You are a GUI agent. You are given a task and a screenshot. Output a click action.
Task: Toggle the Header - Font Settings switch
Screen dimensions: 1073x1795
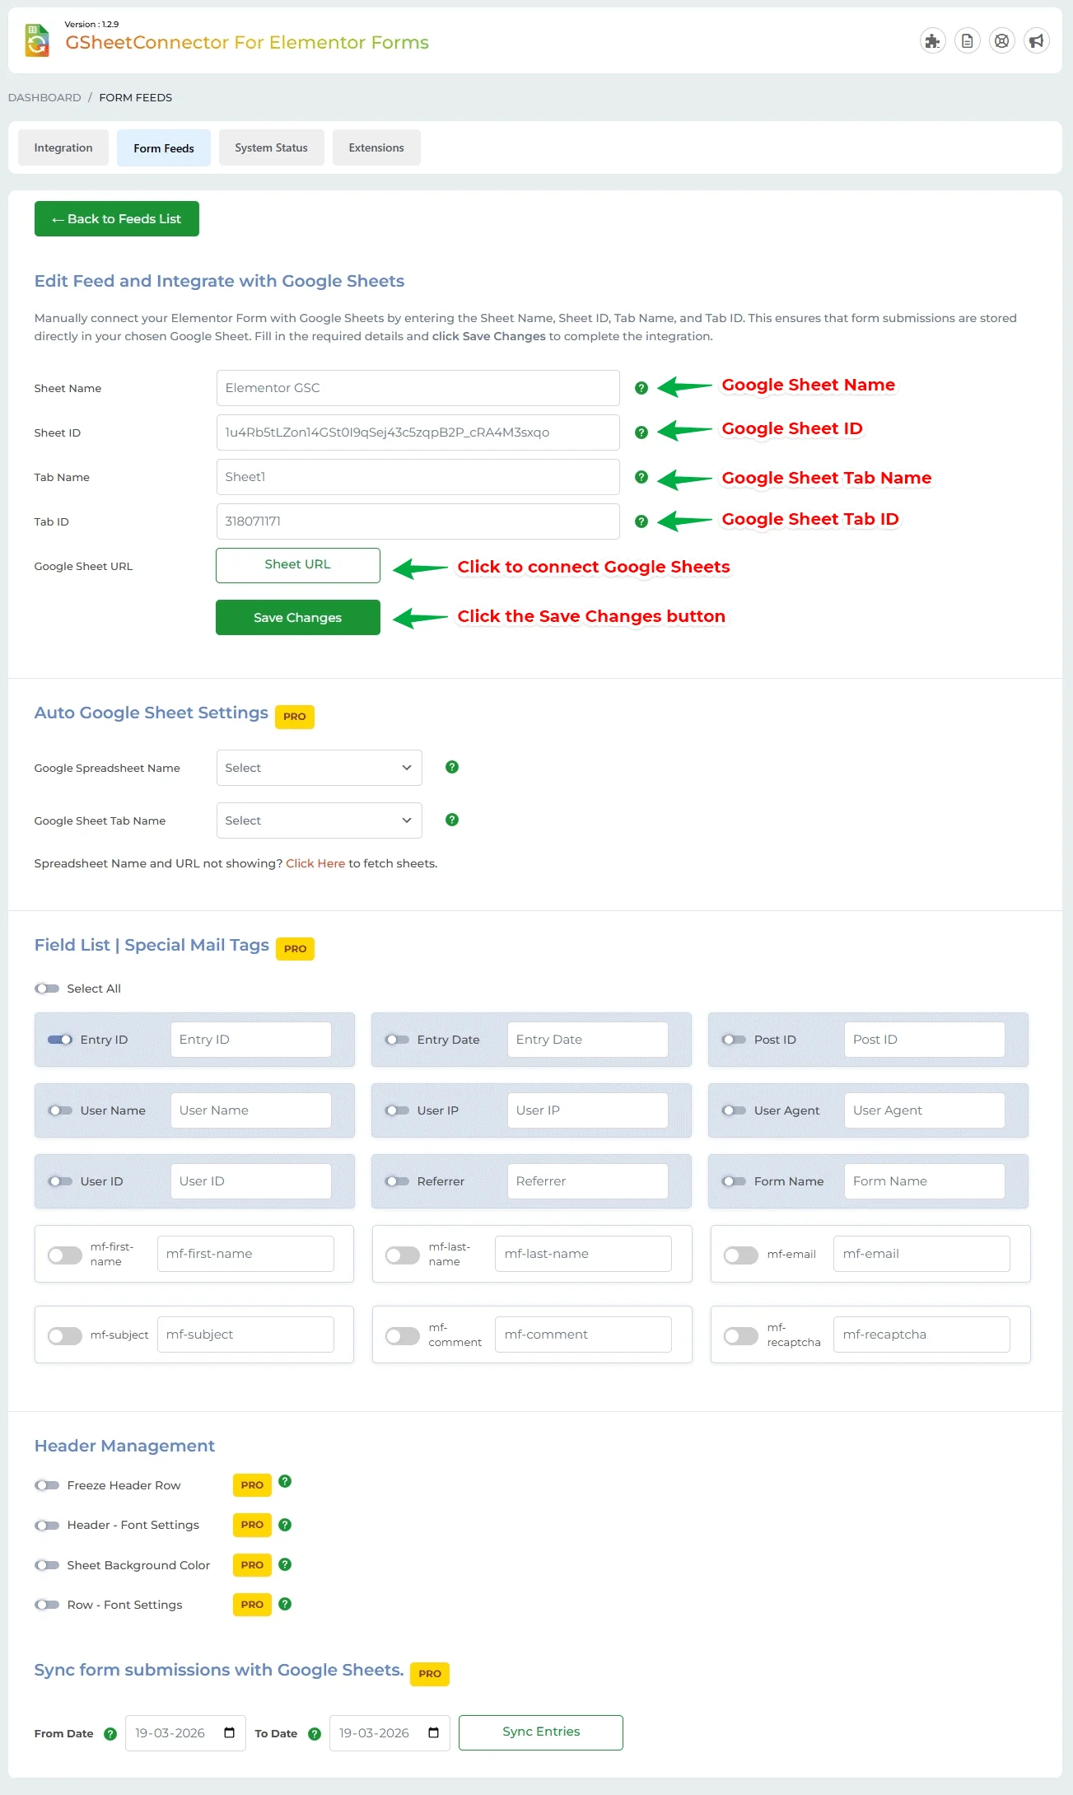click(47, 1526)
